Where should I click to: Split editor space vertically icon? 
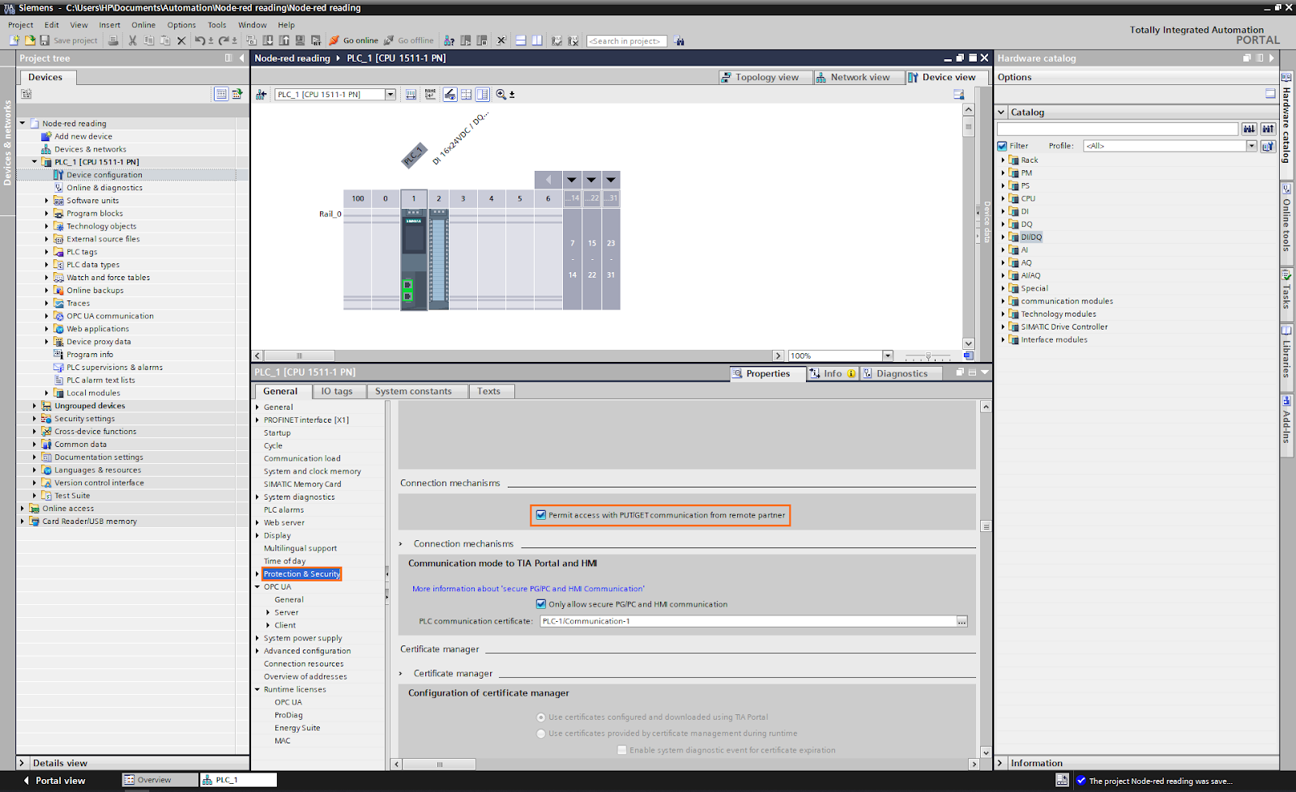click(x=537, y=40)
